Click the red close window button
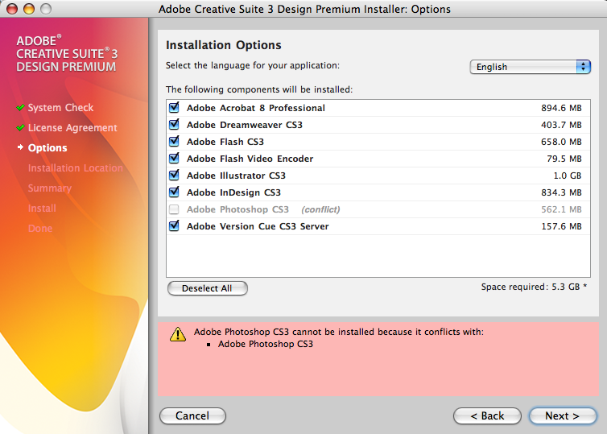The image size is (607, 434). 12,9
